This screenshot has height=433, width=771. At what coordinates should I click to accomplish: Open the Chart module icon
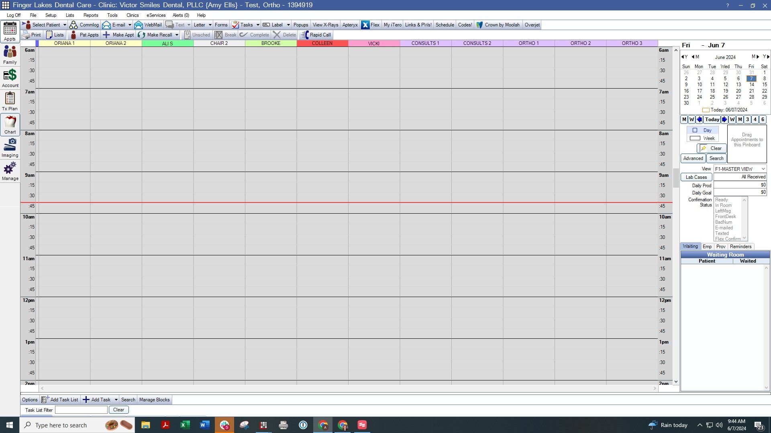(10, 125)
